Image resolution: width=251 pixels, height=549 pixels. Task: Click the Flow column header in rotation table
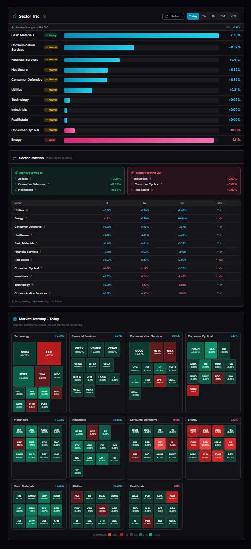(219, 203)
